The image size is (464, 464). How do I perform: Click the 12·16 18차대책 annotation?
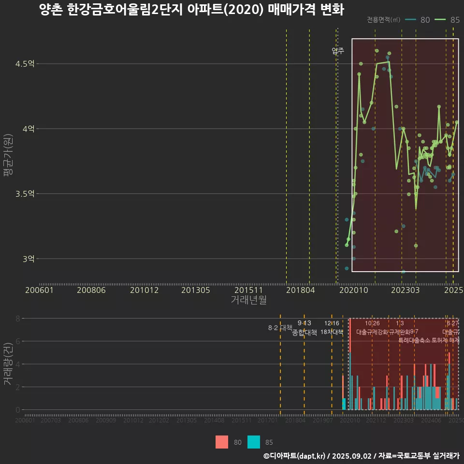coord(332,328)
